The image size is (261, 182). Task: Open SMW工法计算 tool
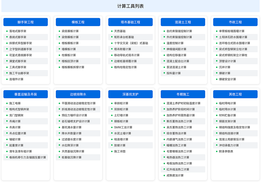[123, 127]
